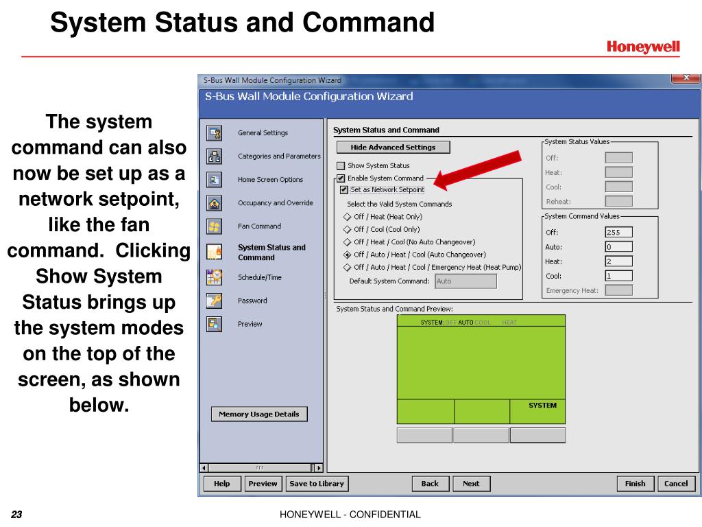702x527 pixels.
Task: Select Off / Heat (Heat Only) option
Action: 347,217
